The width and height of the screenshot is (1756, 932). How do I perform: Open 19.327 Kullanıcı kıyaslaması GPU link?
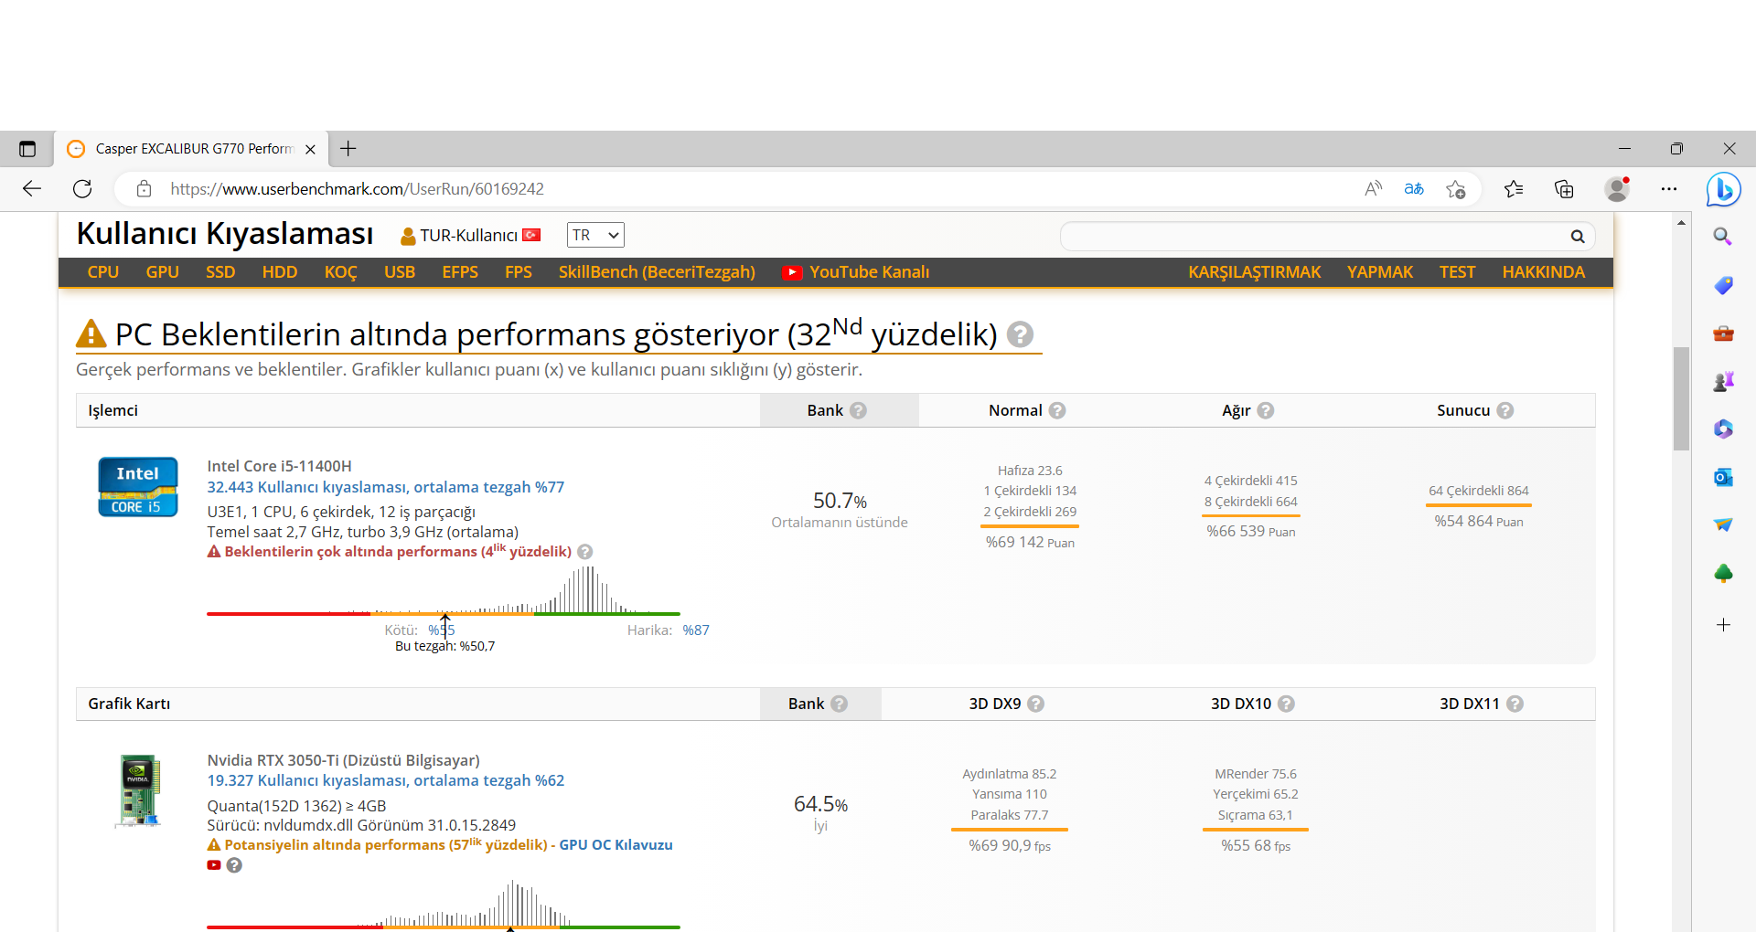pyautogui.click(x=386, y=781)
